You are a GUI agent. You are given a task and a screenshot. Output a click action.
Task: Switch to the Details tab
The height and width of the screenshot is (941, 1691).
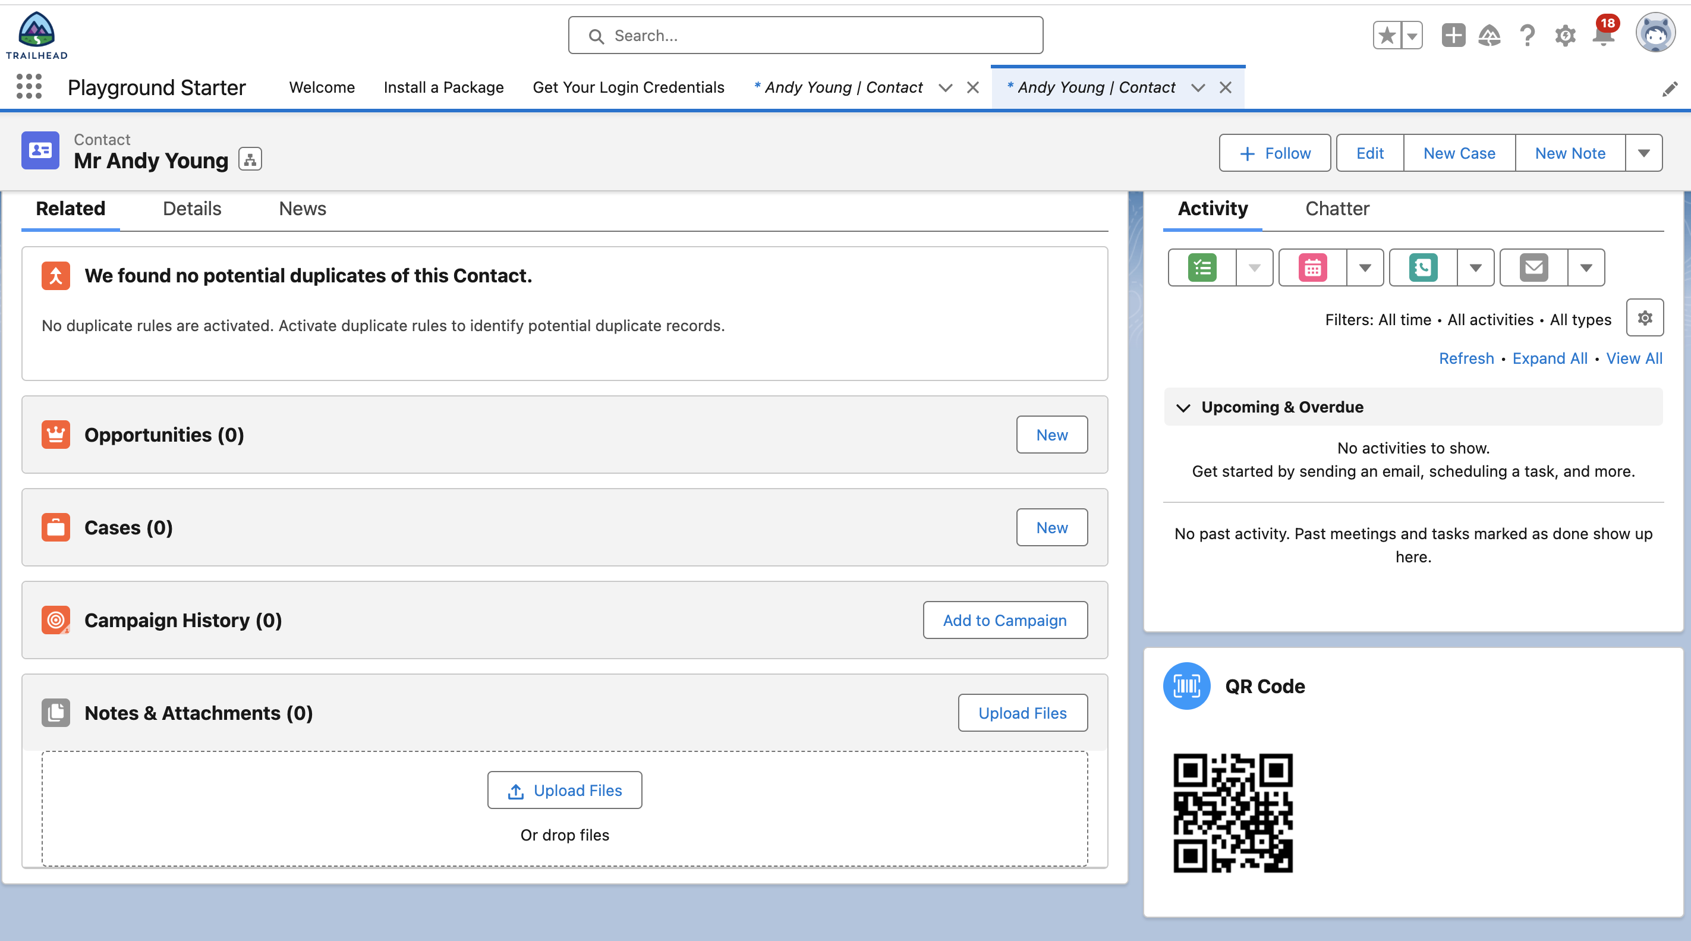pos(191,209)
